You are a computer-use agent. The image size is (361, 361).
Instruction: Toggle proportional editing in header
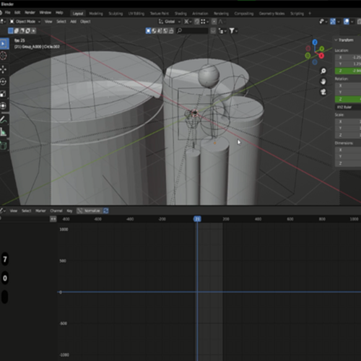pos(214,22)
